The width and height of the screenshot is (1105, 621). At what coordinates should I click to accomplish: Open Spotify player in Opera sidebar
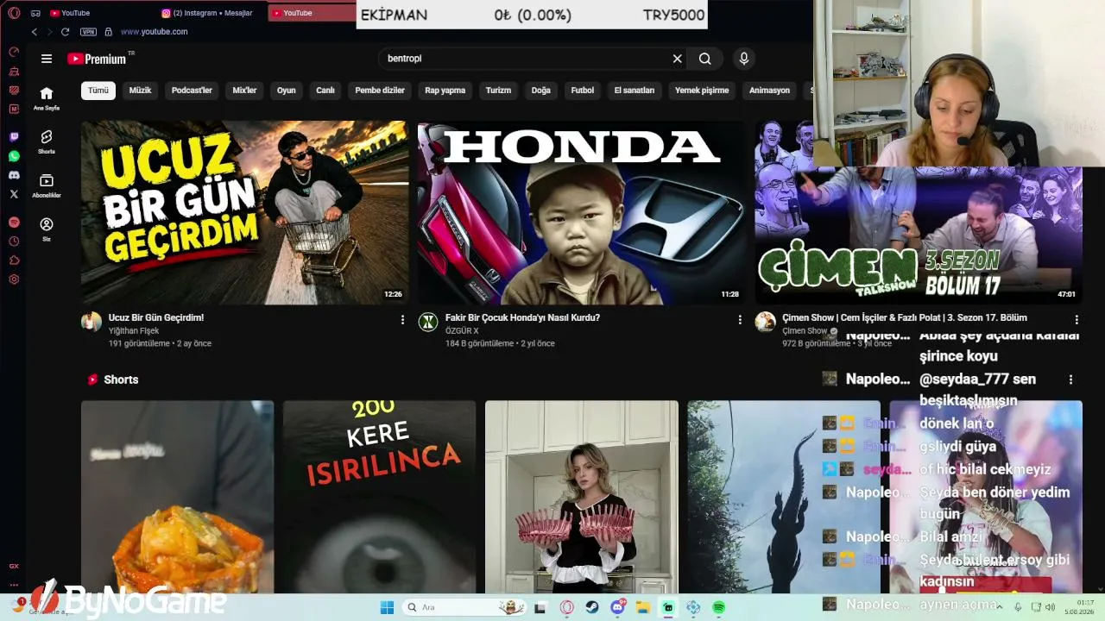coord(14,223)
